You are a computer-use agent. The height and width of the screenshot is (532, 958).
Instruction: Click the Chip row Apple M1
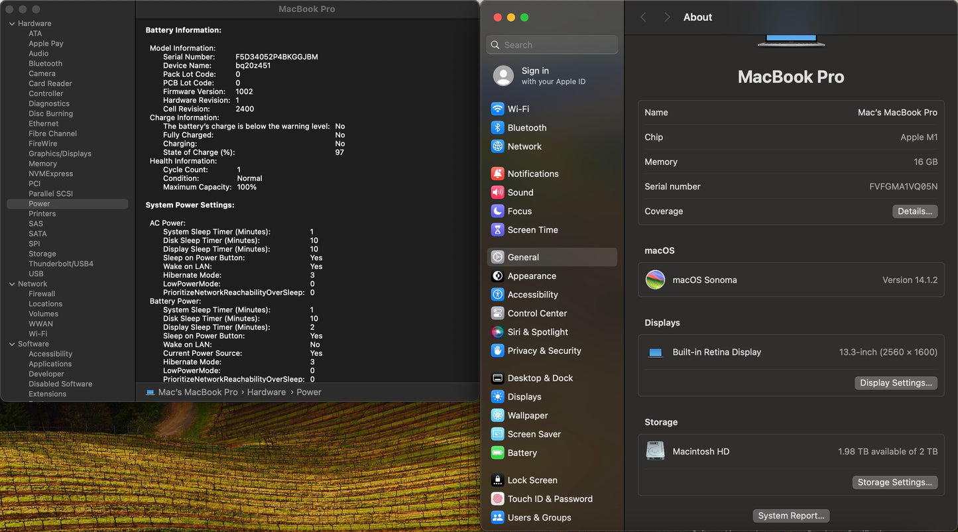pos(791,137)
